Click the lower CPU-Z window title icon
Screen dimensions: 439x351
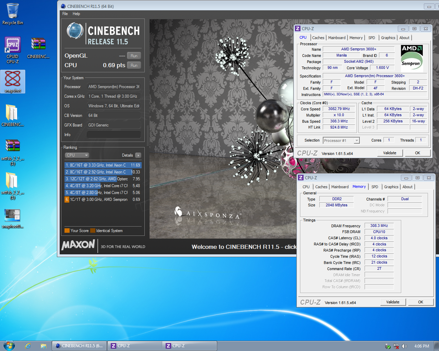coord(301,178)
